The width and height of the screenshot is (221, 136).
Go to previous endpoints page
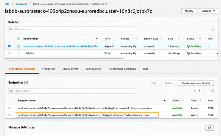[195, 91]
